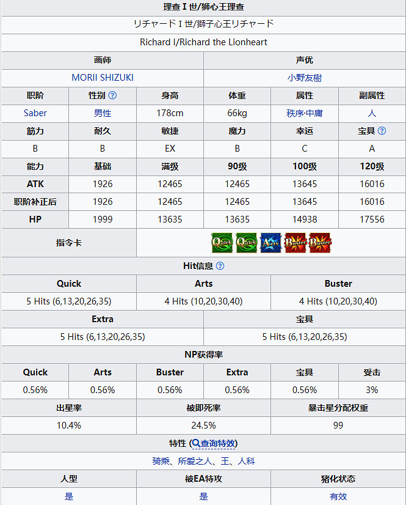Click the 查询特效 link

click(218, 443)
